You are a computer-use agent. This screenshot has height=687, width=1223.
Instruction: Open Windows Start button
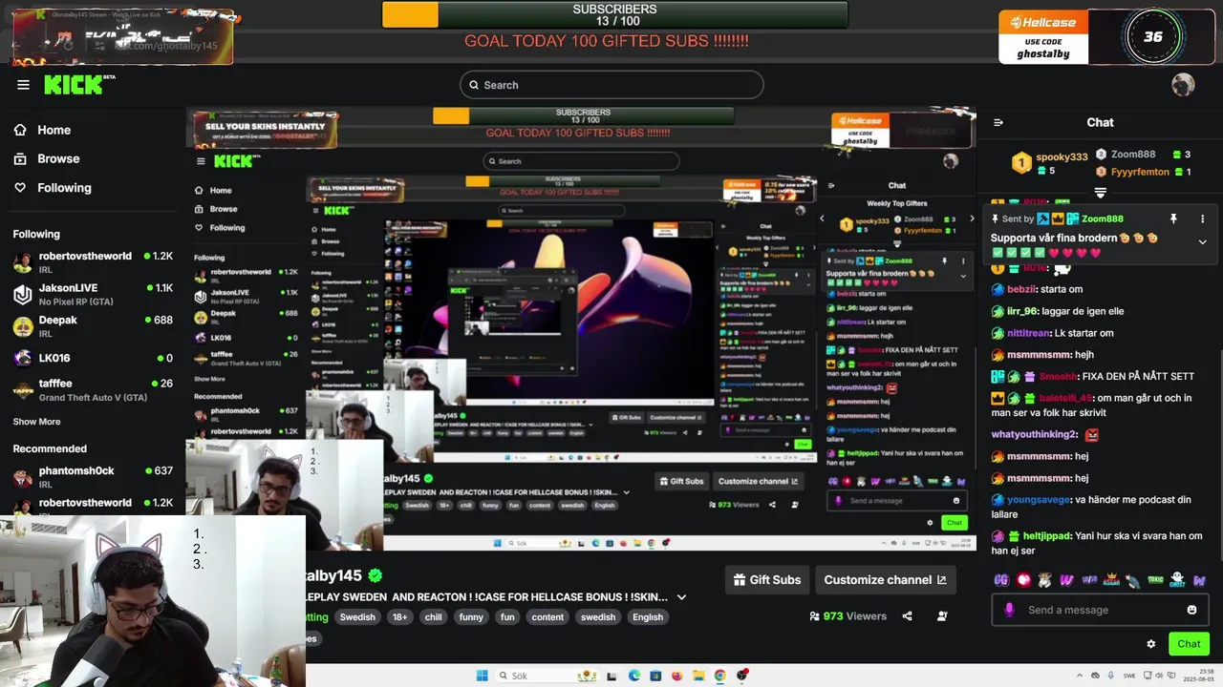pyautogui.click(x=483, y=676)
